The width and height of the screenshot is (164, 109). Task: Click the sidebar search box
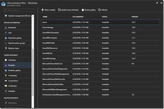(18, 10)
